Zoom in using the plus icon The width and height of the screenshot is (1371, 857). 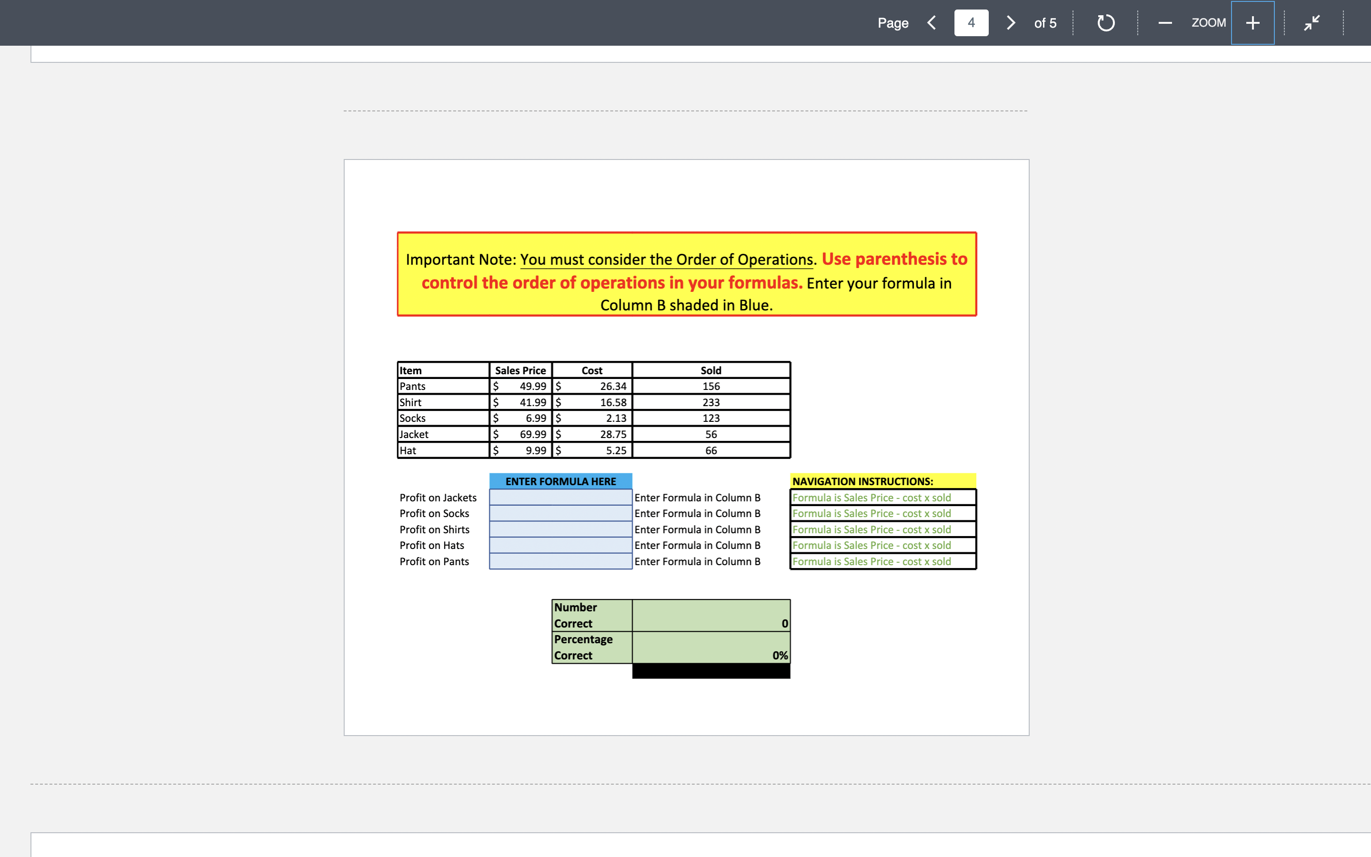pos(1252,23)
